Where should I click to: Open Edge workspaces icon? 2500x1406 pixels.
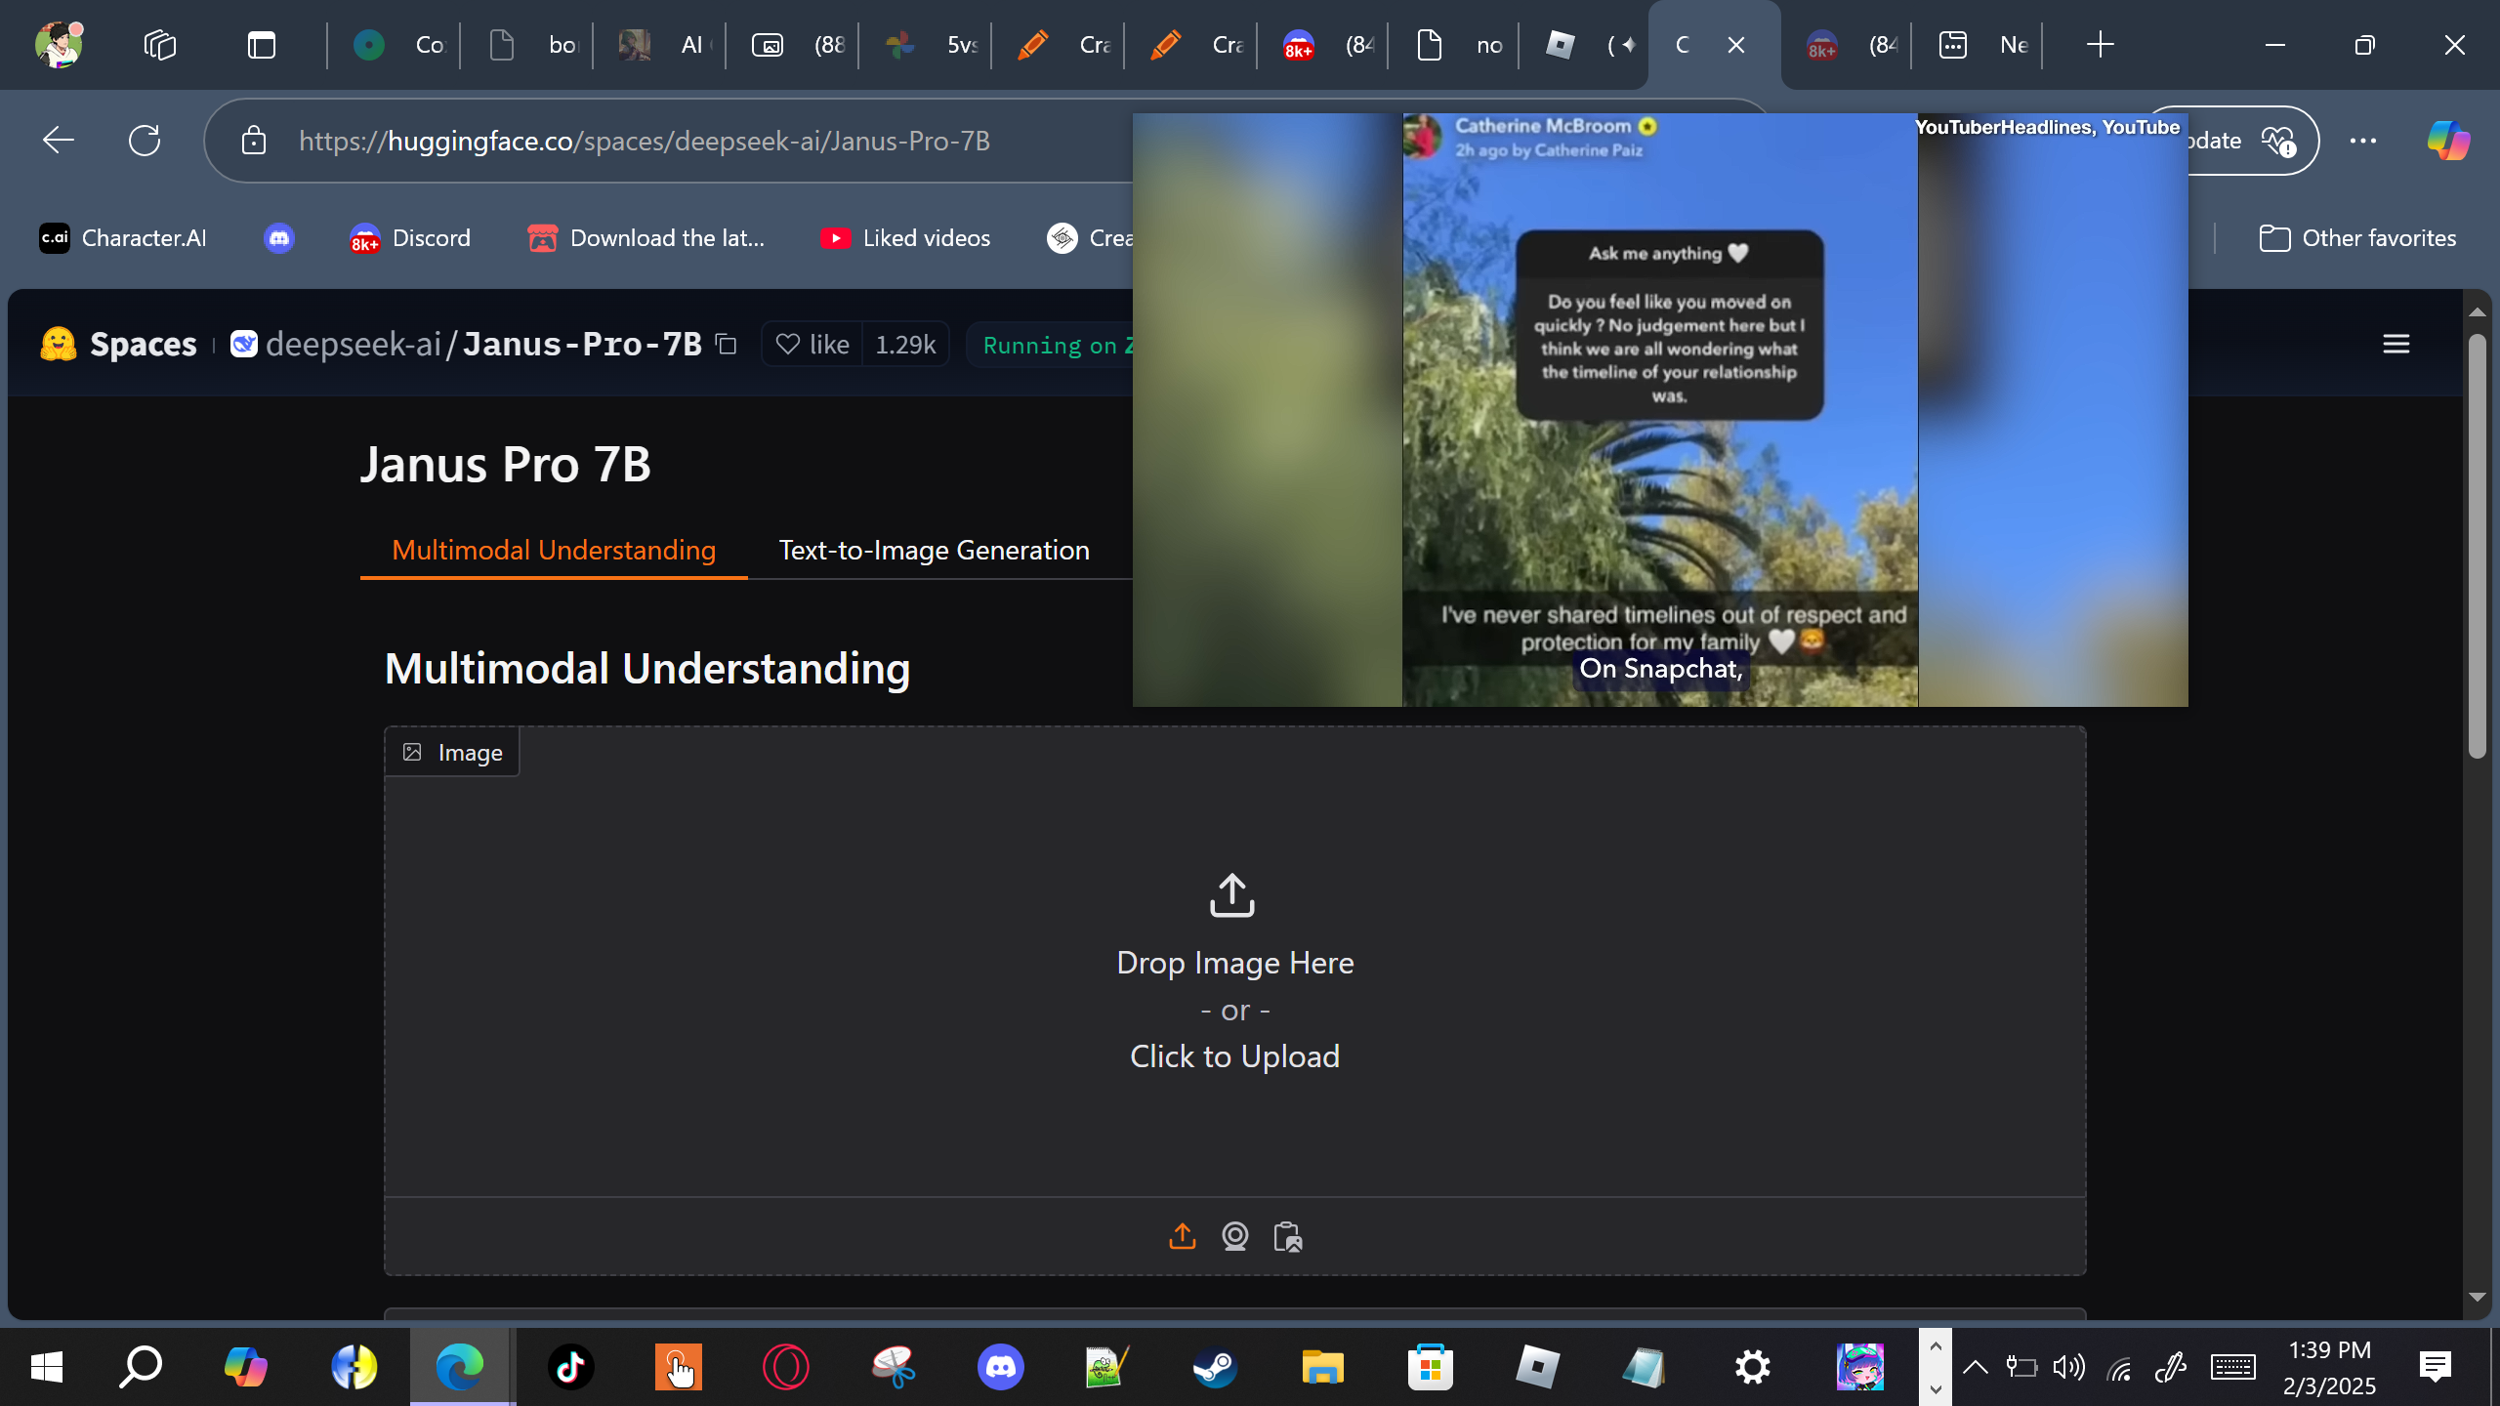click(x=160, y=45)
